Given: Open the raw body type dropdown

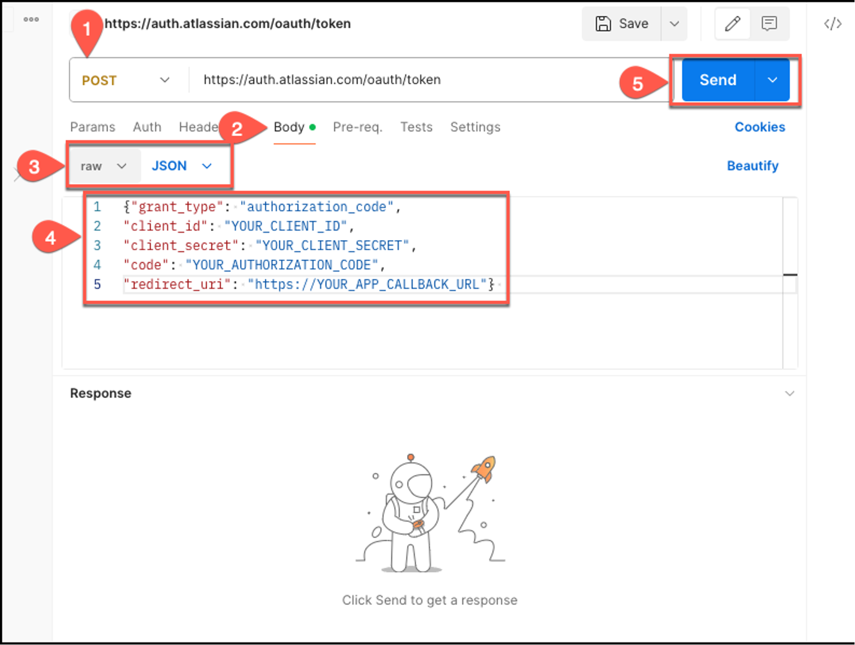Looking at the screenshot, I should point(103,166).
